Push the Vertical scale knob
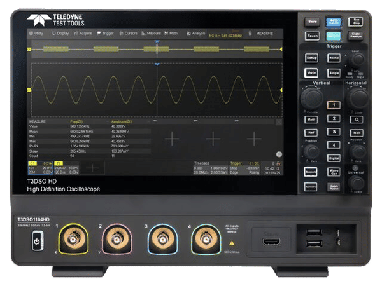The height and width of the screenshot is (286, 382). coord(311,98)
